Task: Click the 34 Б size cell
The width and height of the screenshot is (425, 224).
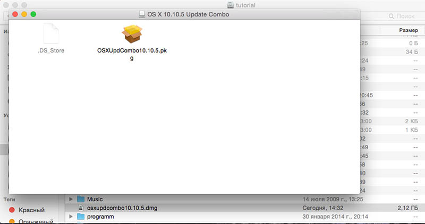Action: tap(412, 51)
